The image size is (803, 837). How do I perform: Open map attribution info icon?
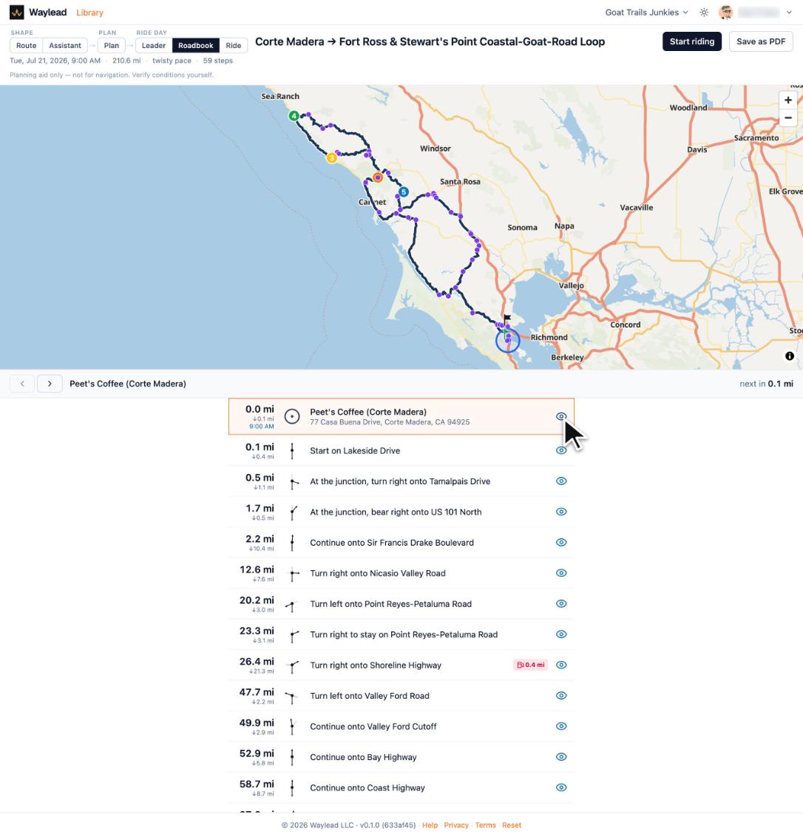click(790, 356)
